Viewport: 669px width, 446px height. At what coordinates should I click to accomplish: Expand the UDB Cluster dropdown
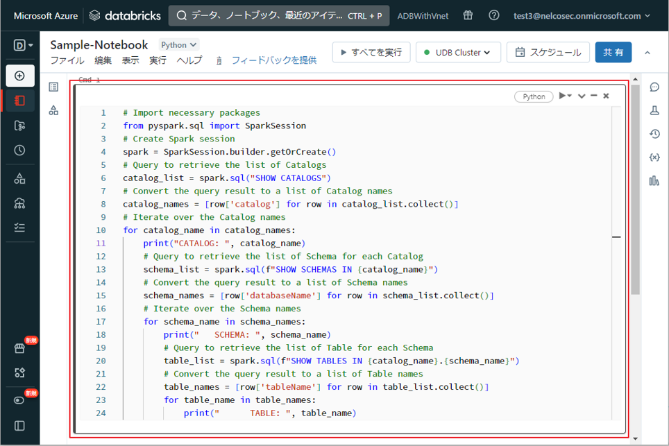click(x=457, y=53)
